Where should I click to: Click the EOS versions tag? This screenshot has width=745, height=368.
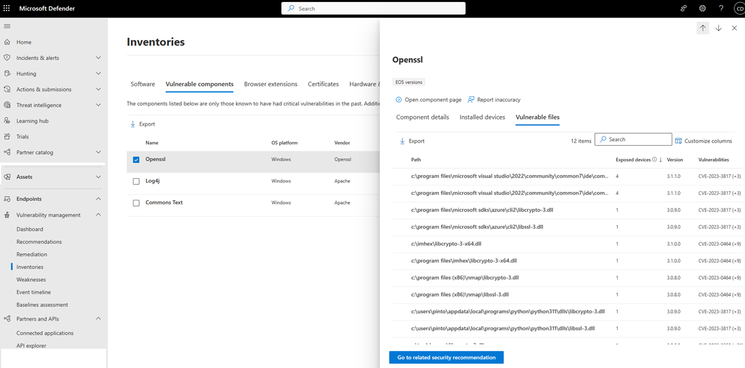click(x=409, y=82)
